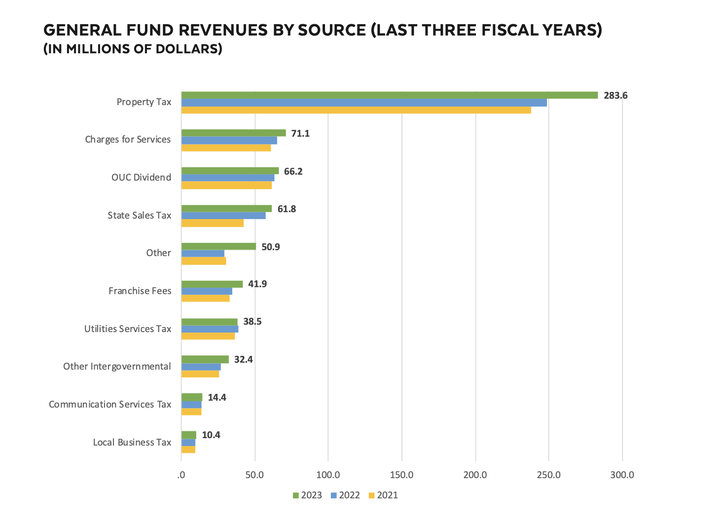
Task: Click the 50.9 data label
Action: (x=271, y=247)
